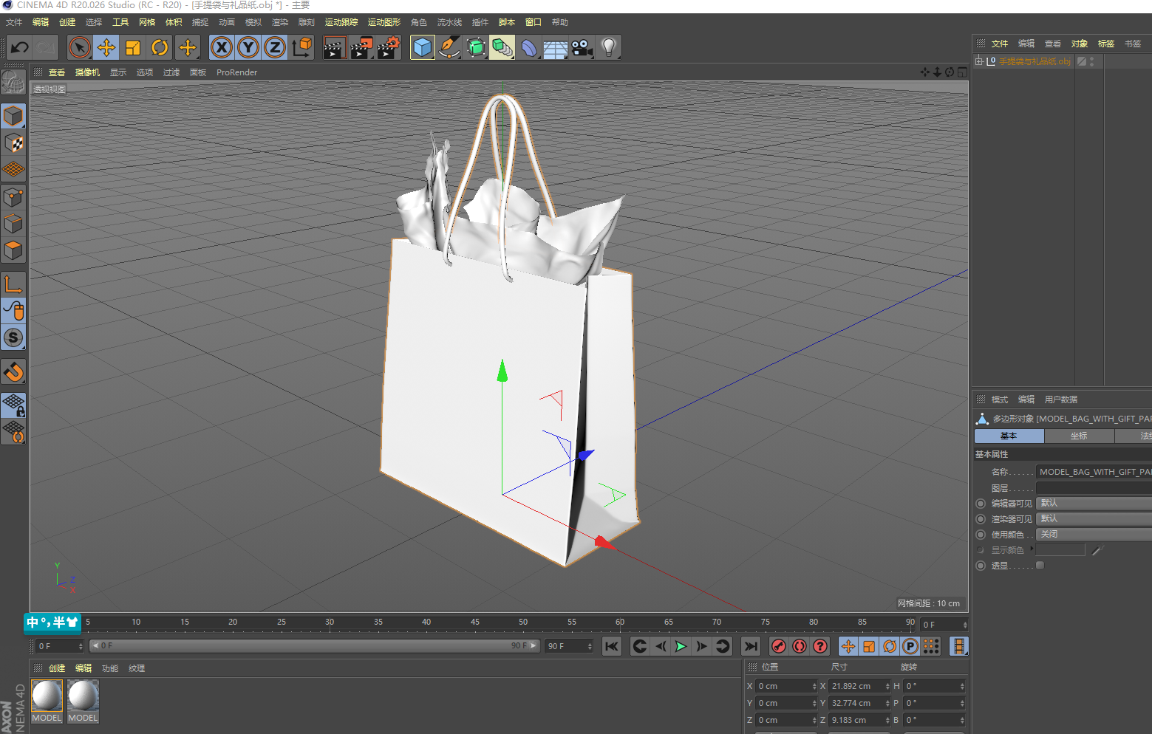Select the Move tool in the top toolbar
This screenshot has height=734, width=1152.
pos(106,48)
